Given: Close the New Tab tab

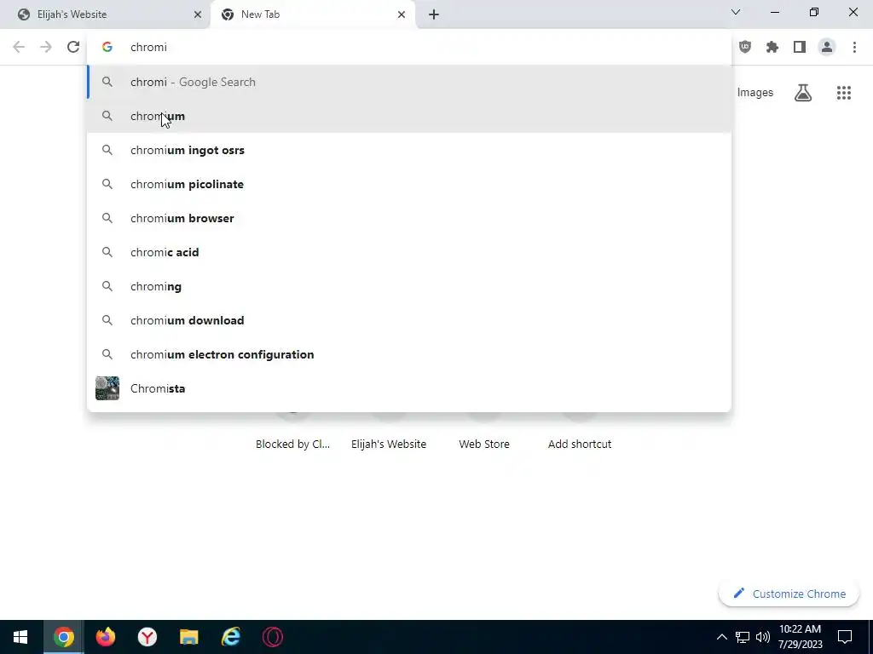Looking at the screenshot, I should (x=402, y=14).
